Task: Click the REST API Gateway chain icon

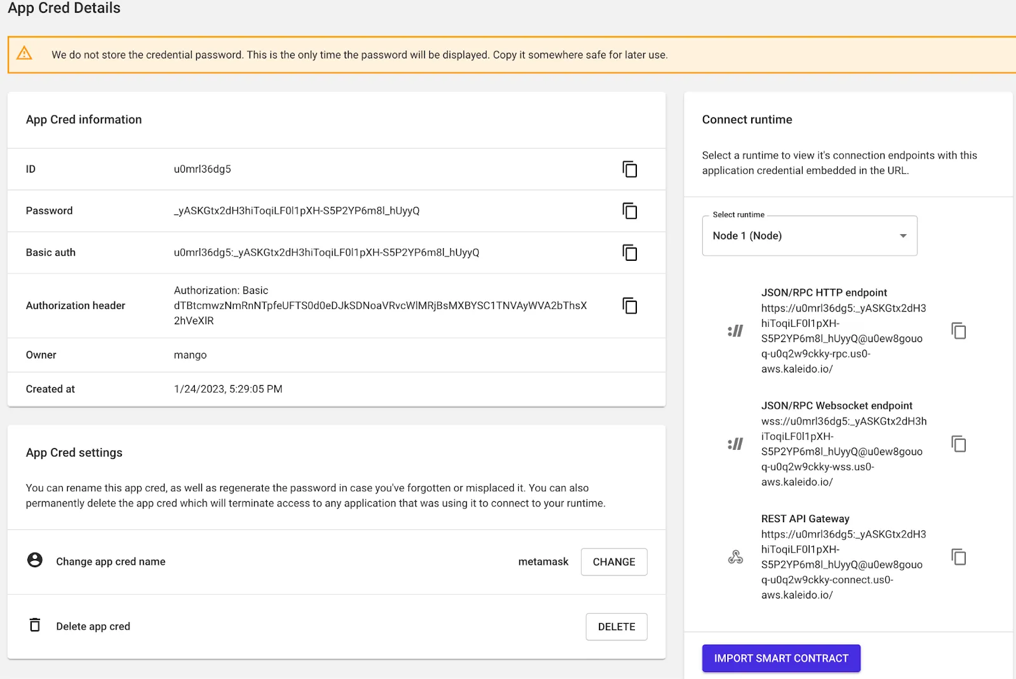Action: (737, 557)
